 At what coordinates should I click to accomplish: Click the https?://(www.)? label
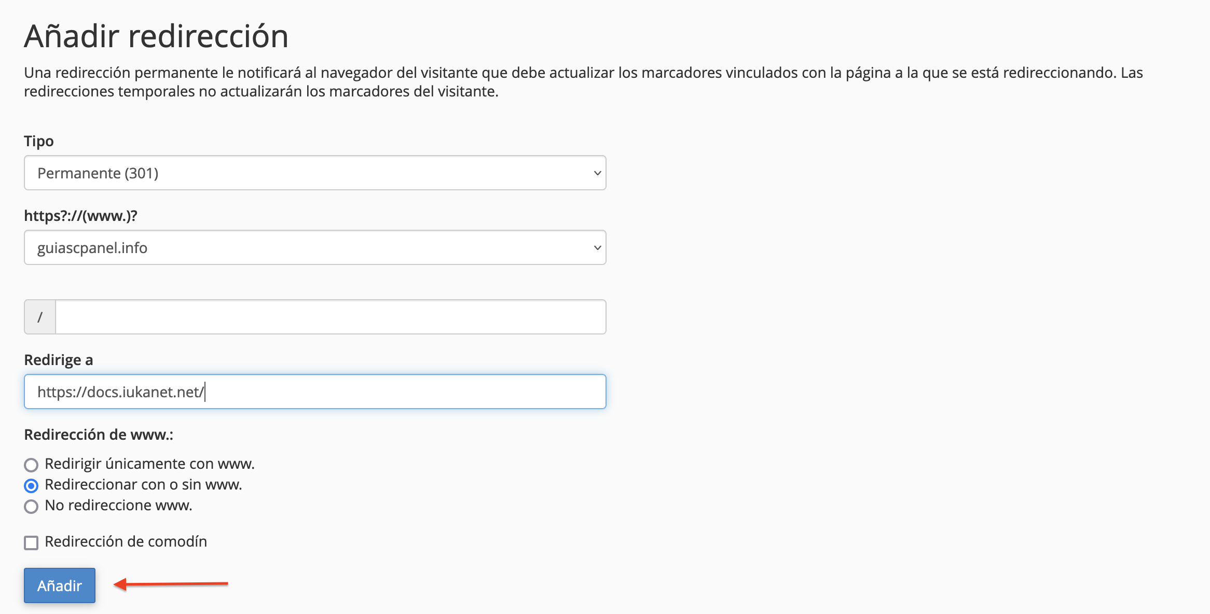(x=80, y=216)
